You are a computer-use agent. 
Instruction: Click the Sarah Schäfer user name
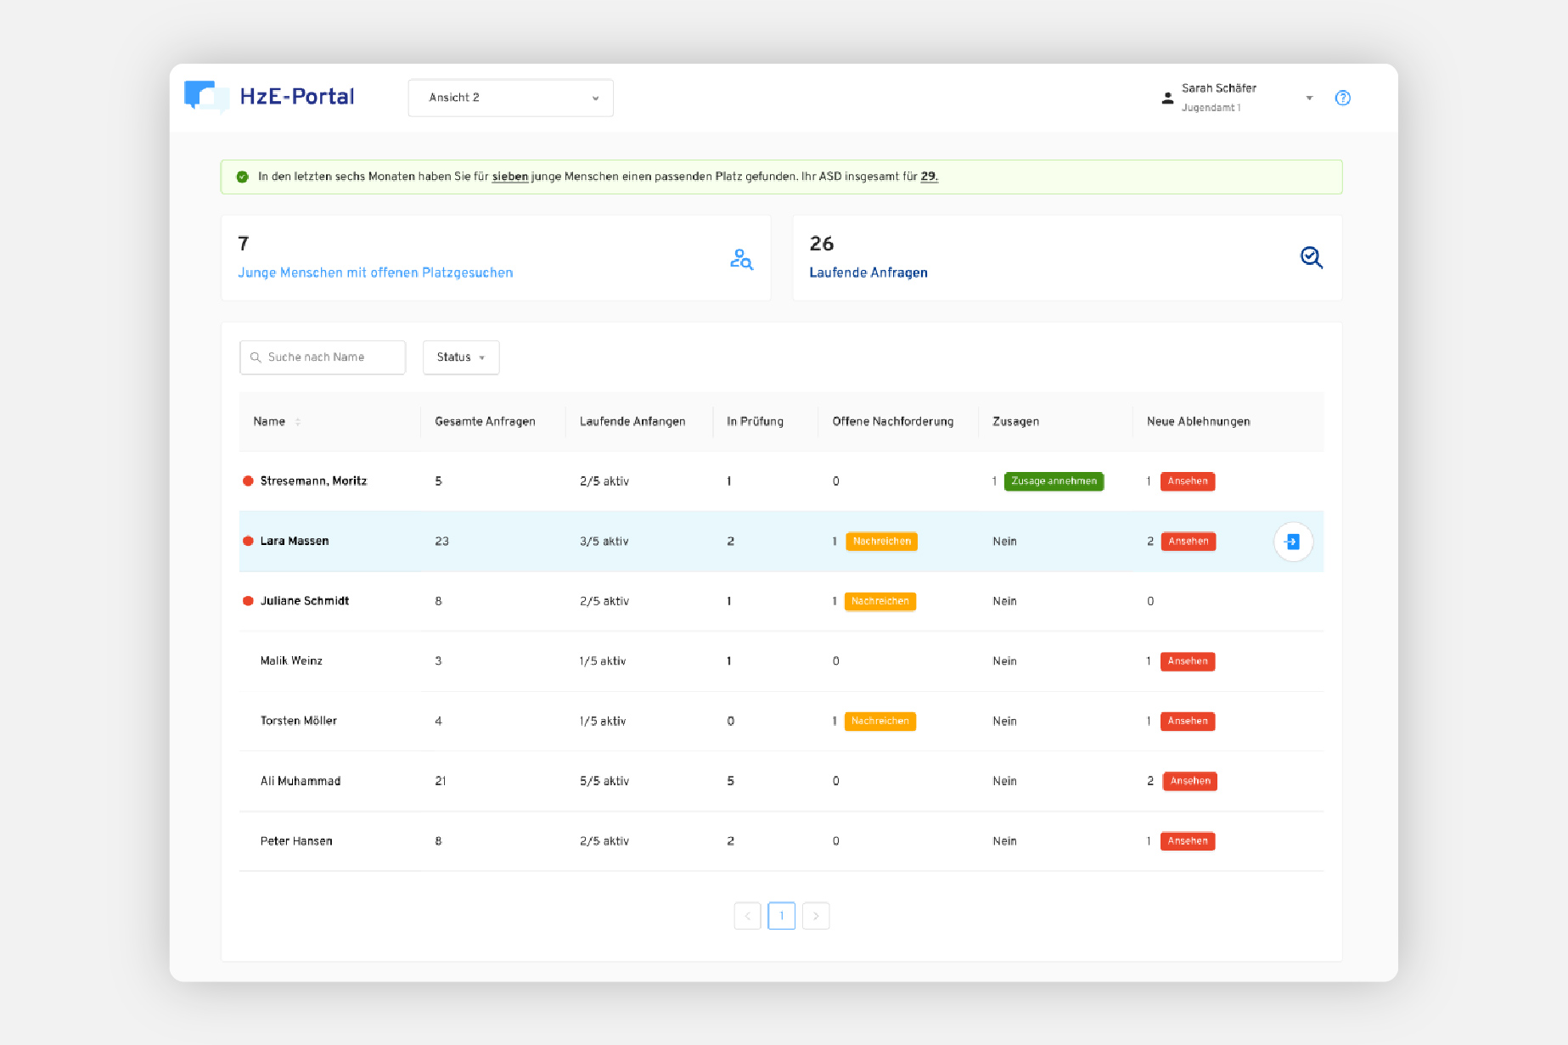(x=1219, y=88)
